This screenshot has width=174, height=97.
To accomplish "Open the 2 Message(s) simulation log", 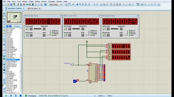I will coord(31,96).
